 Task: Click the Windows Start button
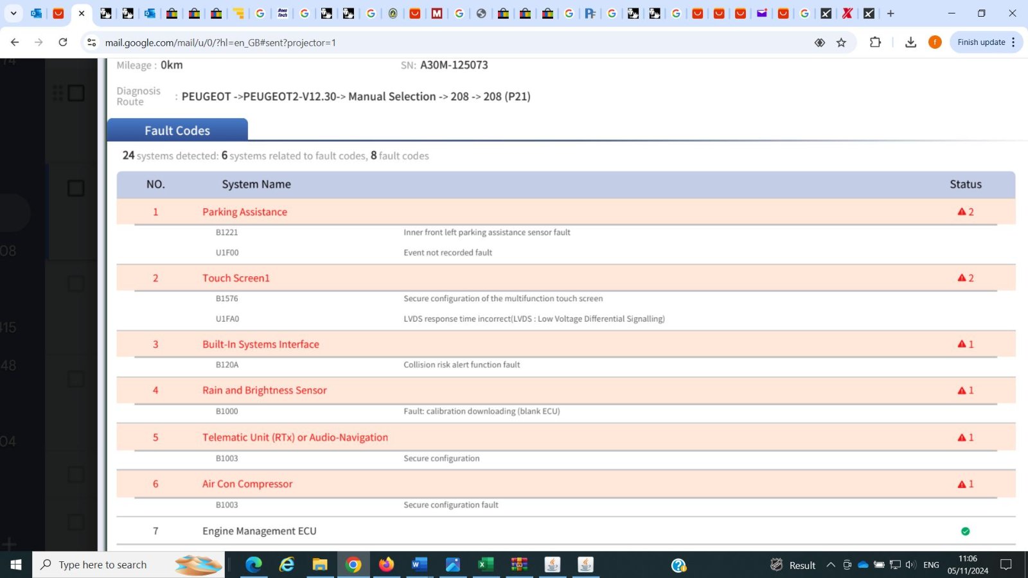pos(16,565)
